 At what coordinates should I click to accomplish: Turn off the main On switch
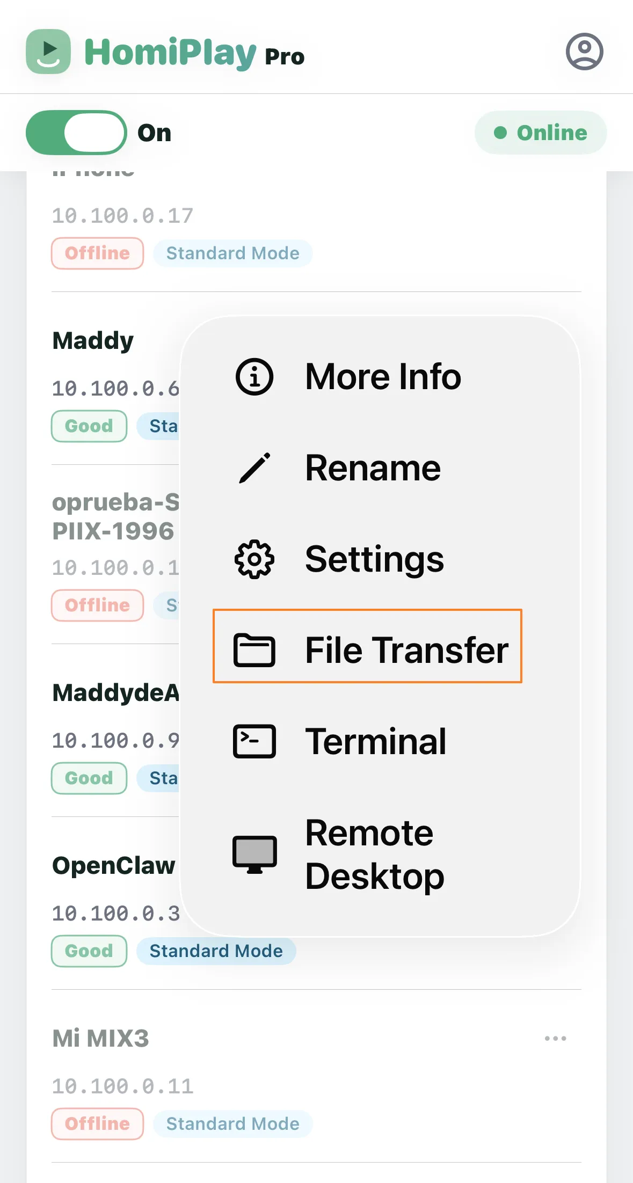[76, 133]
